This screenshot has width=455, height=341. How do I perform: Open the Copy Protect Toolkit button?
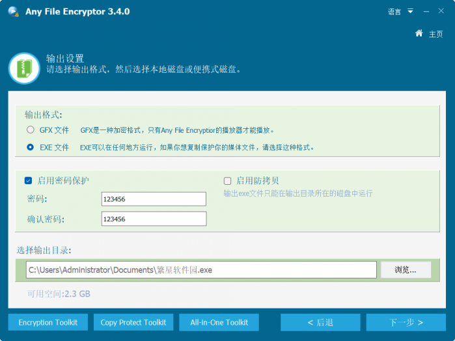click(x=133, y=322)
